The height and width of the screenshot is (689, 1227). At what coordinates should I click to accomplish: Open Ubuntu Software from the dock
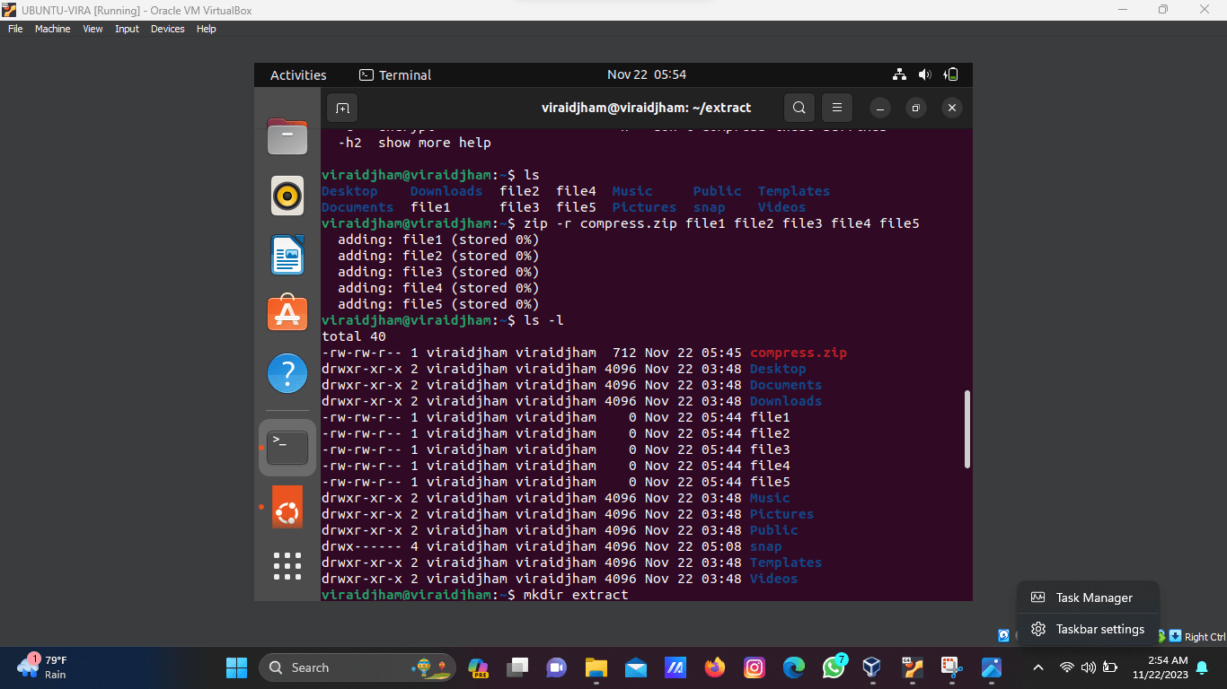point(287,314)
